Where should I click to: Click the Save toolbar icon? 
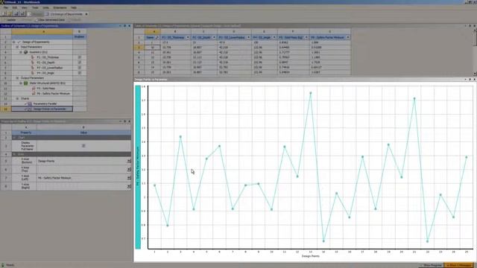pos(16,14)
